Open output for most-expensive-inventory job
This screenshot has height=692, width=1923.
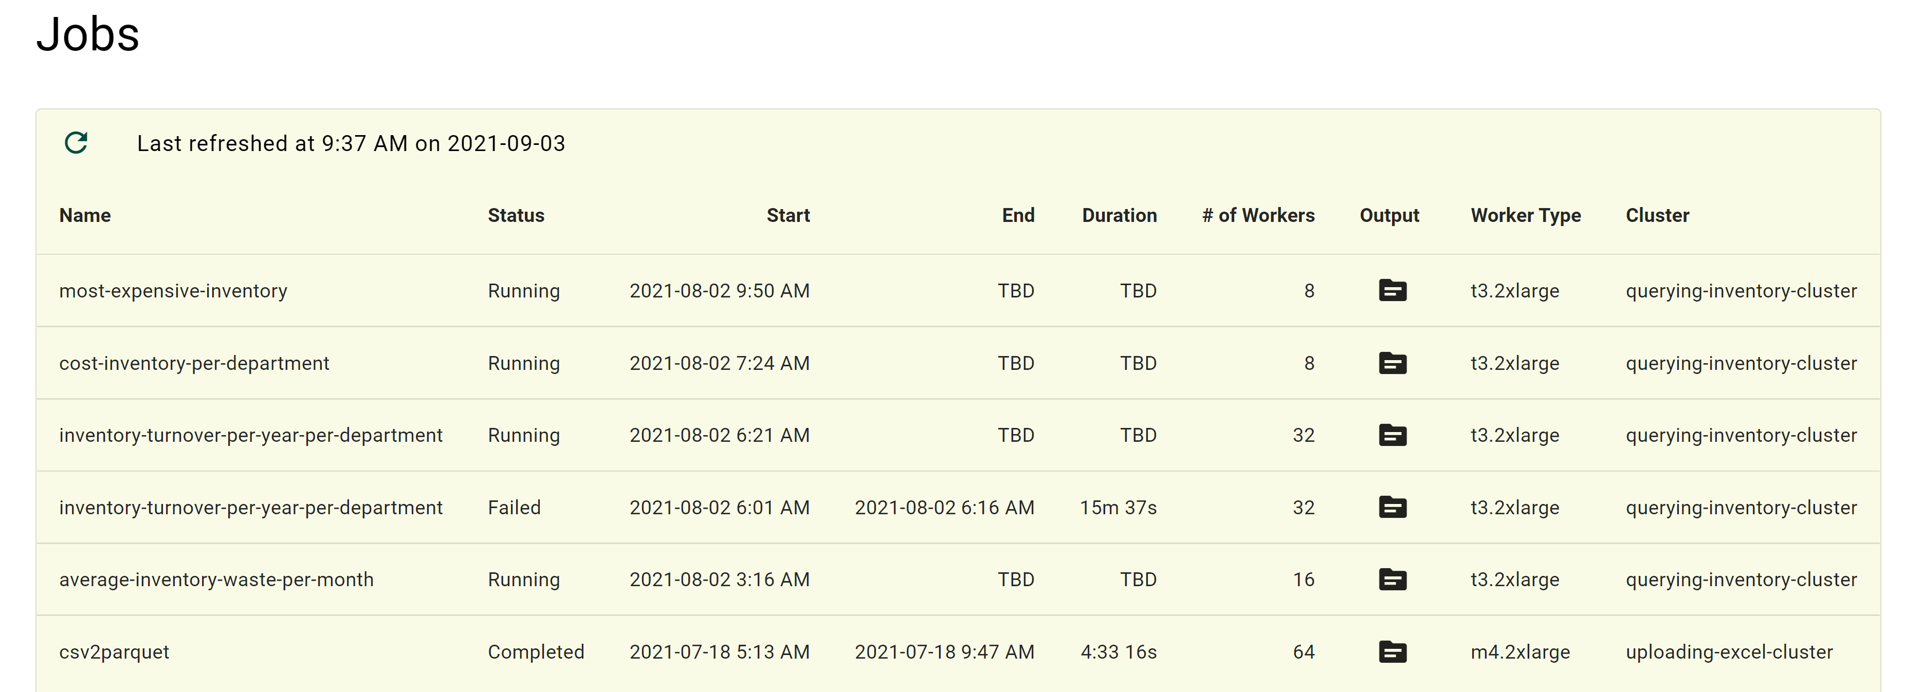(x=1392, y=291)
